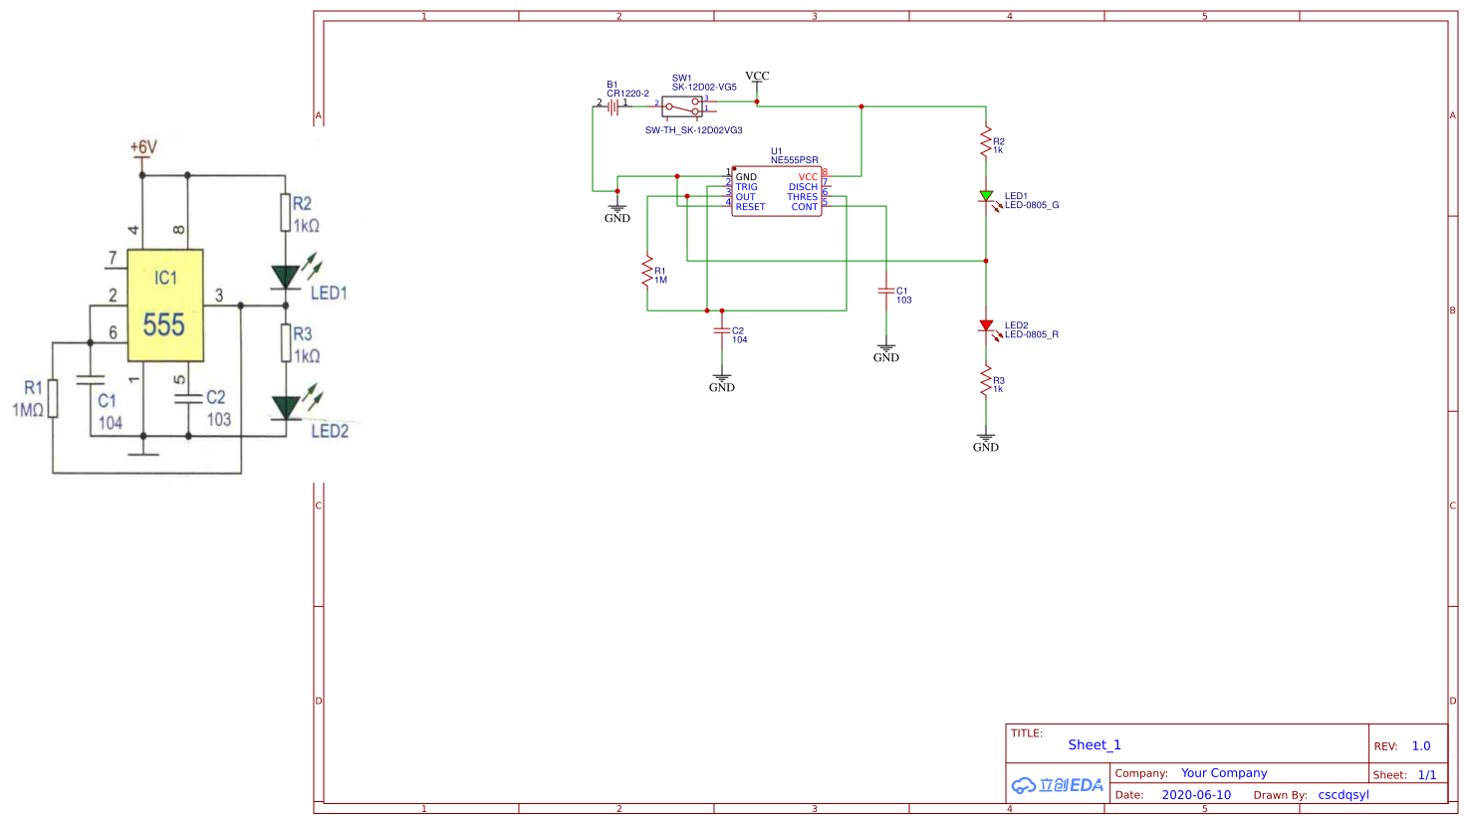Click the OUT pin label on U1

[x=745, y=197]
